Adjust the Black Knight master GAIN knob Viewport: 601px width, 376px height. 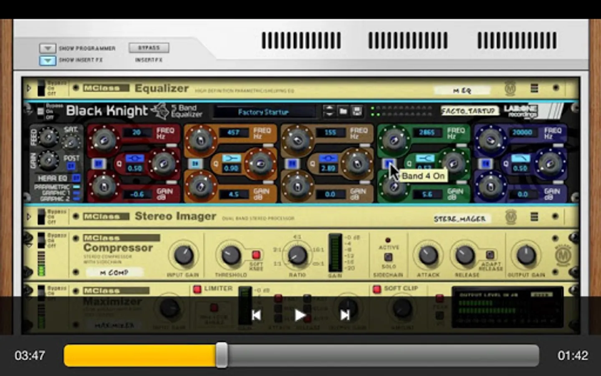[48, 160]
